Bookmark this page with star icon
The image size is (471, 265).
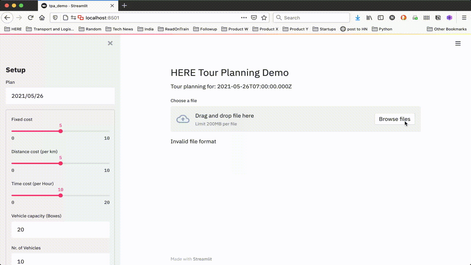point(264,18)
